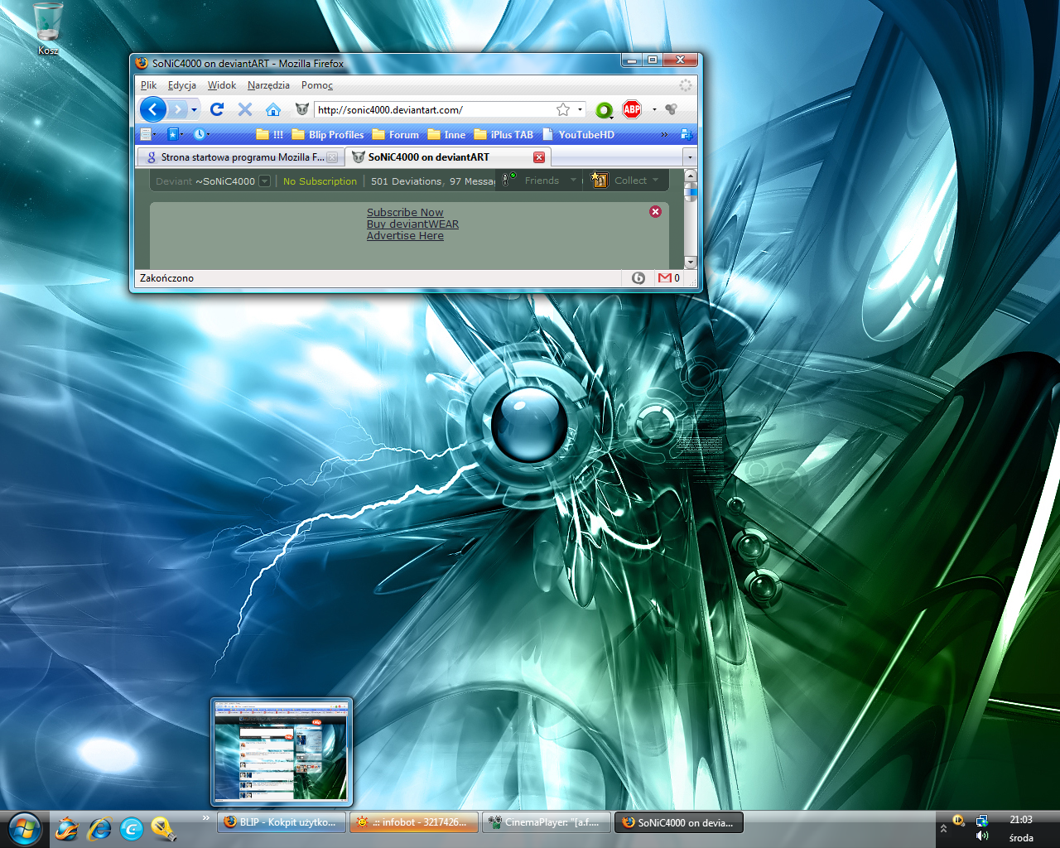This screenshot has height=848, width=1060.
Task: Click the blue plus icon at bookmarks bar end
Action: pos(686,134)
